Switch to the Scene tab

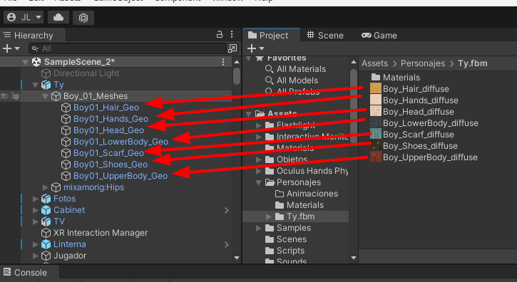[325, 36]
